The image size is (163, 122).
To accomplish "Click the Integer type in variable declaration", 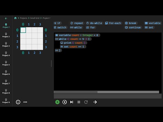I will pyautogui.click(x=88, y=35).
